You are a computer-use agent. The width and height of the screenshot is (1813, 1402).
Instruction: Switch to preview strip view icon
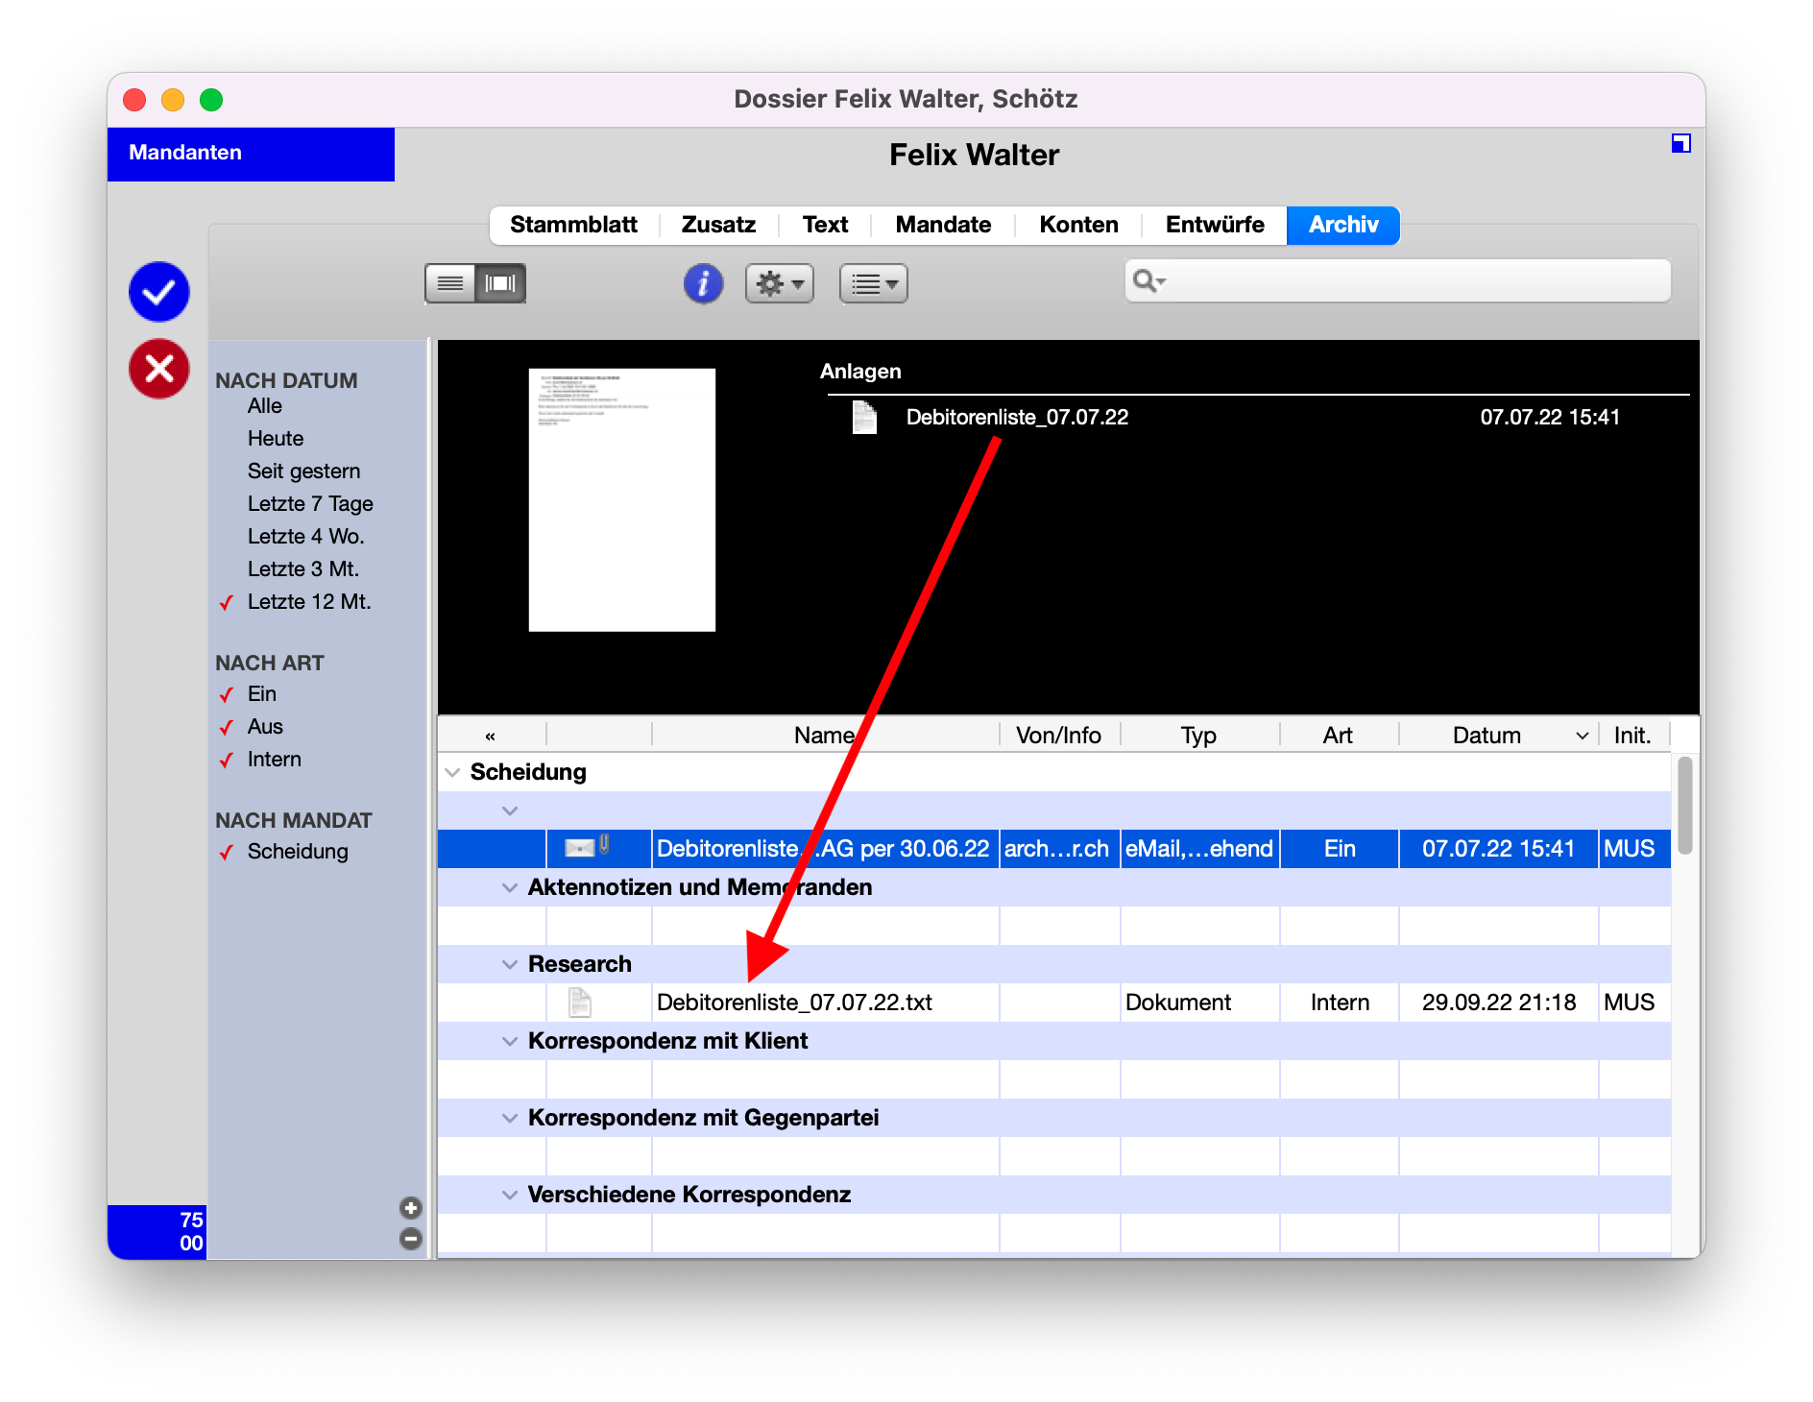500,283
